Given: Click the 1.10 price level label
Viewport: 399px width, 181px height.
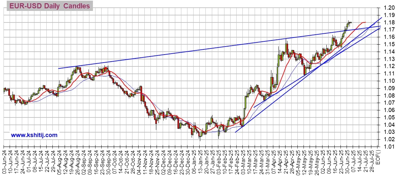Looking at the screenshot, I should [390, 81].
